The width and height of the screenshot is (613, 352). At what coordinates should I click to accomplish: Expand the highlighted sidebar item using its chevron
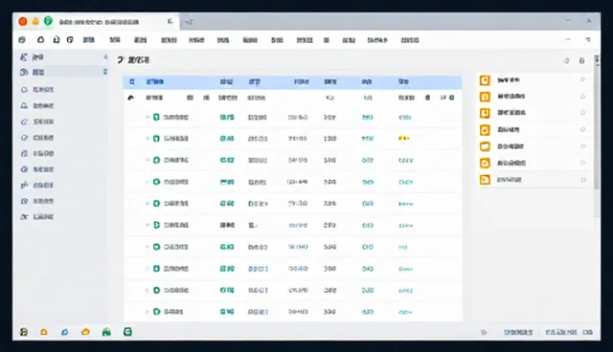(104, 72)
